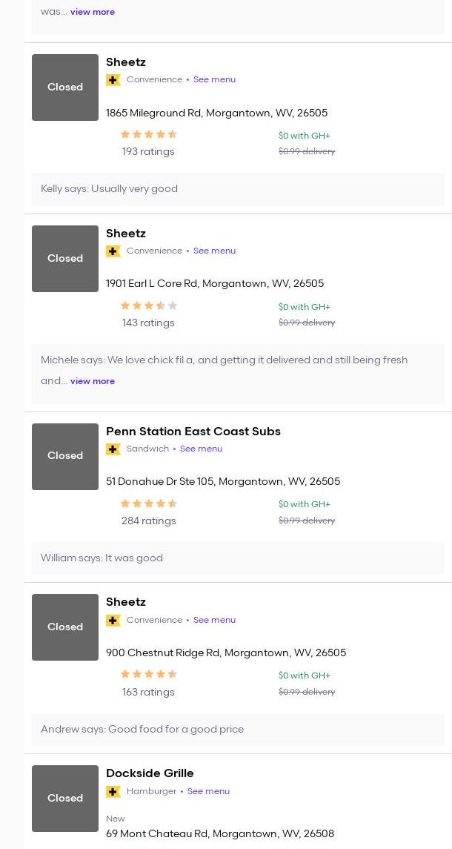Open See menu for Penn Station East Coast Subs

[201, 449]
